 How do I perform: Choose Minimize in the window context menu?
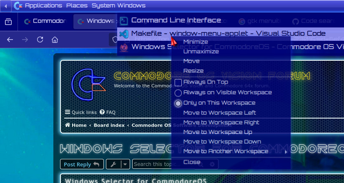point(231,42)
